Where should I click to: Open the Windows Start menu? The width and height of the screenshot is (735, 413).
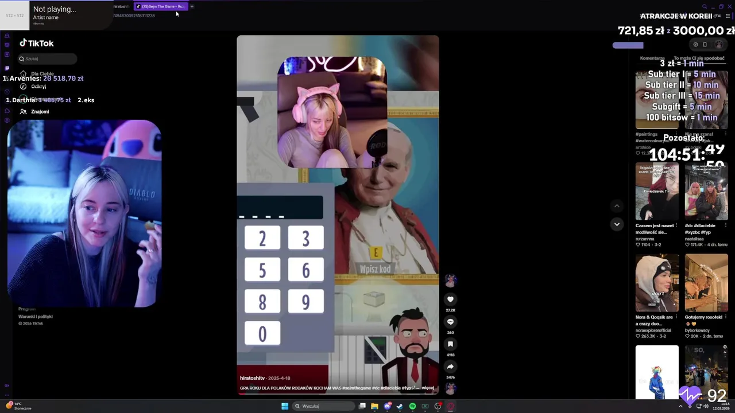pos(285,406)
